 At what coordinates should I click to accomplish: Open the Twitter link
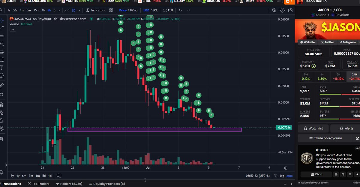(x=327, y=42)
